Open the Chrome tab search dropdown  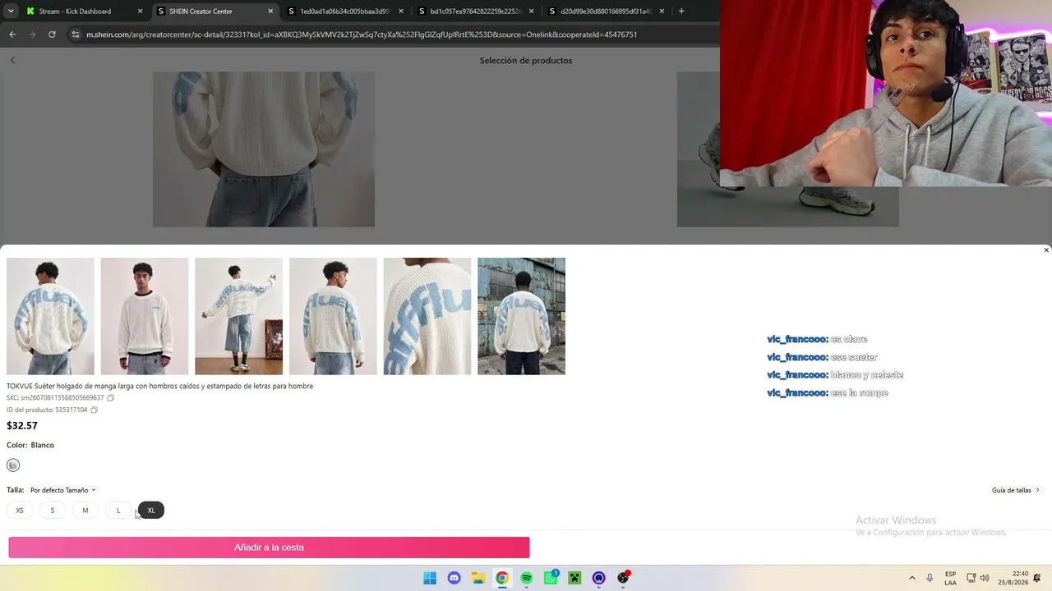point(10,11)
